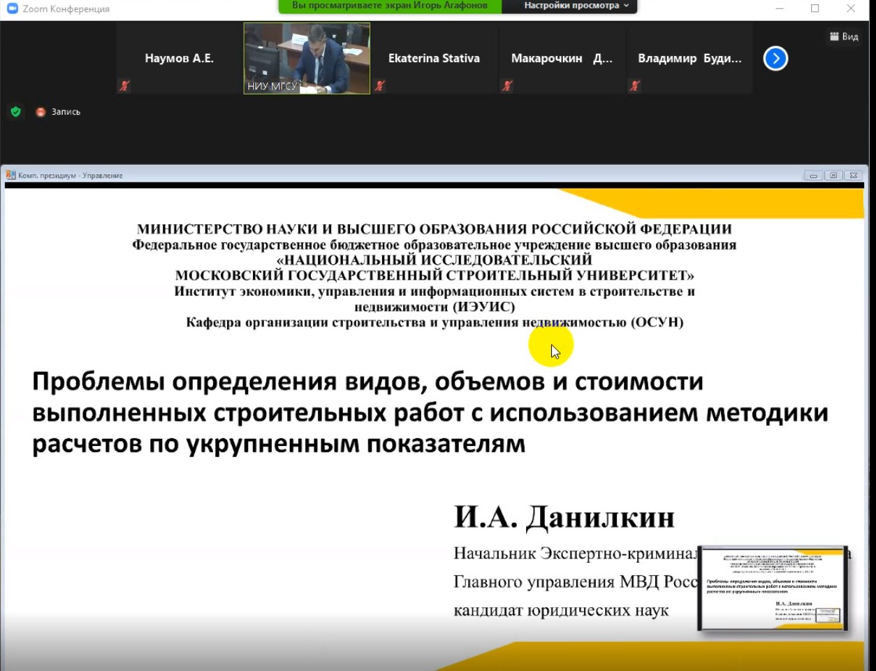Open the Настройки просмотра dropdown

click(x=576, y=6)
